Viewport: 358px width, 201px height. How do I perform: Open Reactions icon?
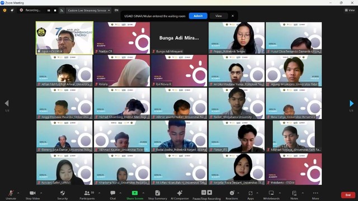click(232, 193)
